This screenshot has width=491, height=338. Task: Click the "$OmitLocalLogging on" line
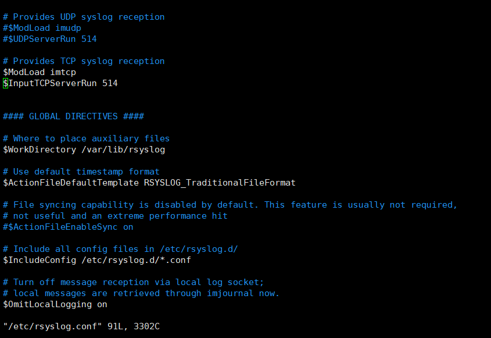pos(55,305)
